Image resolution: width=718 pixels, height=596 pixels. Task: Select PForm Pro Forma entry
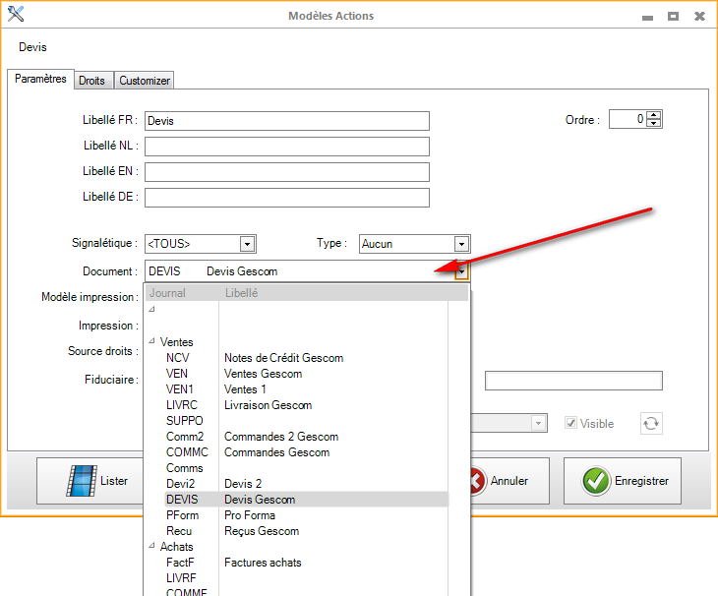click(250, 515)
